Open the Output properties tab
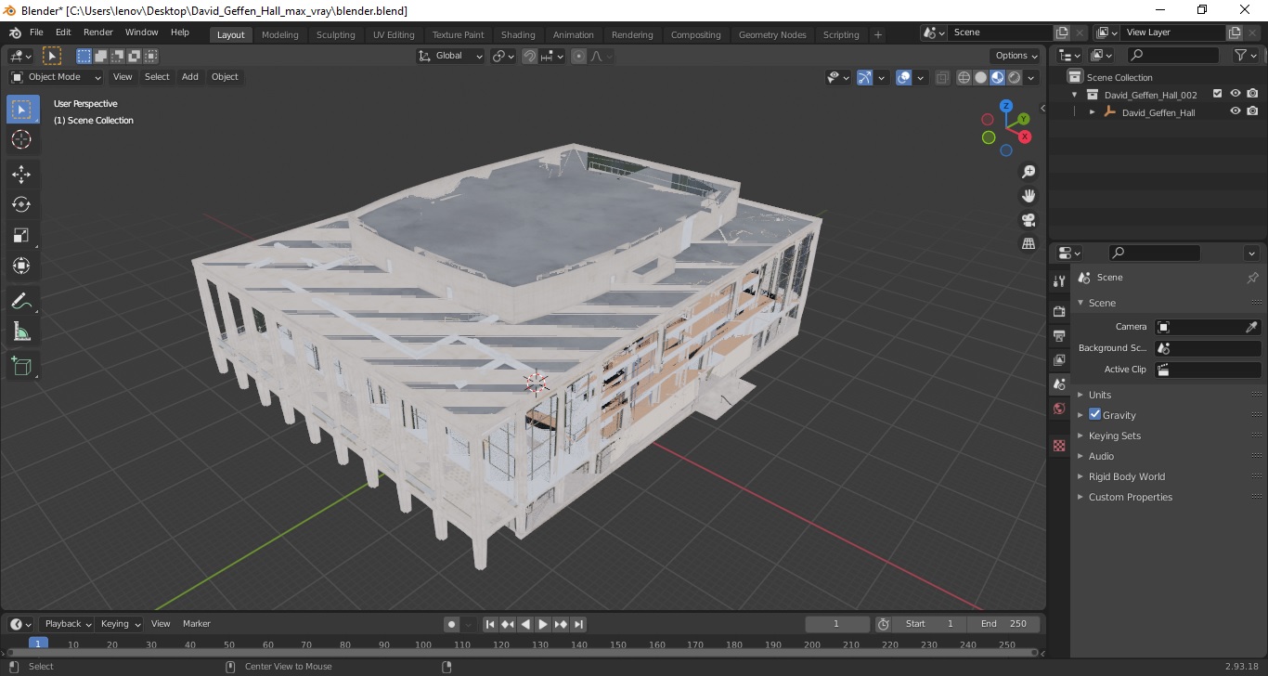Image resolution: width=1268 pixels, height=676 pixels. (x=1059, y=335)
